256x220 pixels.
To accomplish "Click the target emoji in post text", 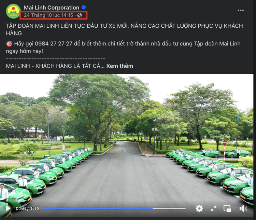I will tap(9, 44).
